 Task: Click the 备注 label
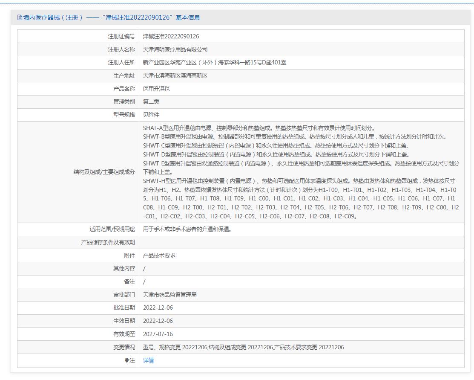tap(129, 281)
